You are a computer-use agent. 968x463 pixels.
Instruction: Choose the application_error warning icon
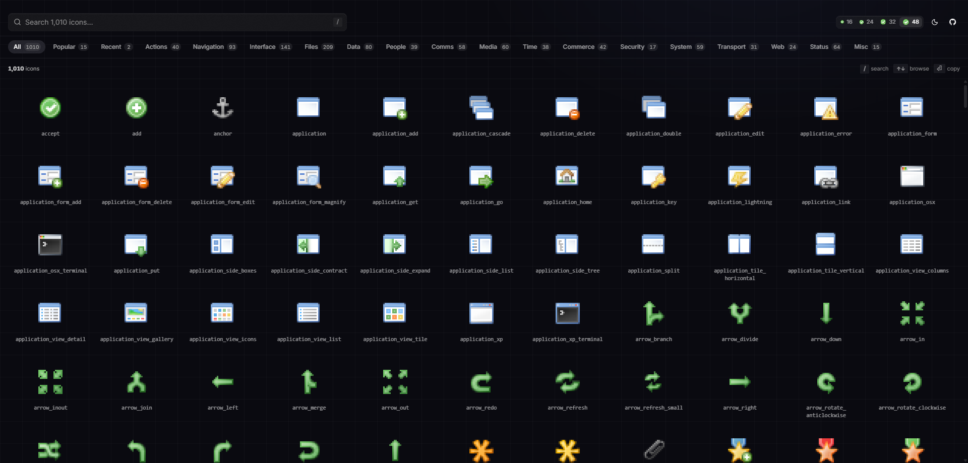(x=826, y=108)
